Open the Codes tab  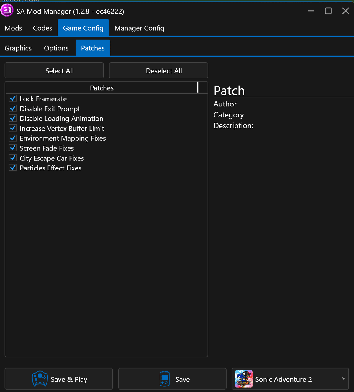(x=42, y=28)
